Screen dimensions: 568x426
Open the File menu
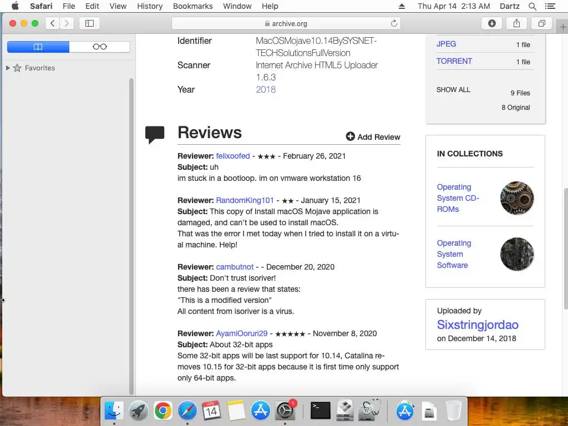point(69,6)
